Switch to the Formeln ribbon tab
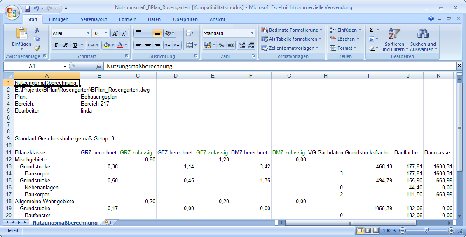The width and height of the screenshot is (466, 237). point(127,19)
